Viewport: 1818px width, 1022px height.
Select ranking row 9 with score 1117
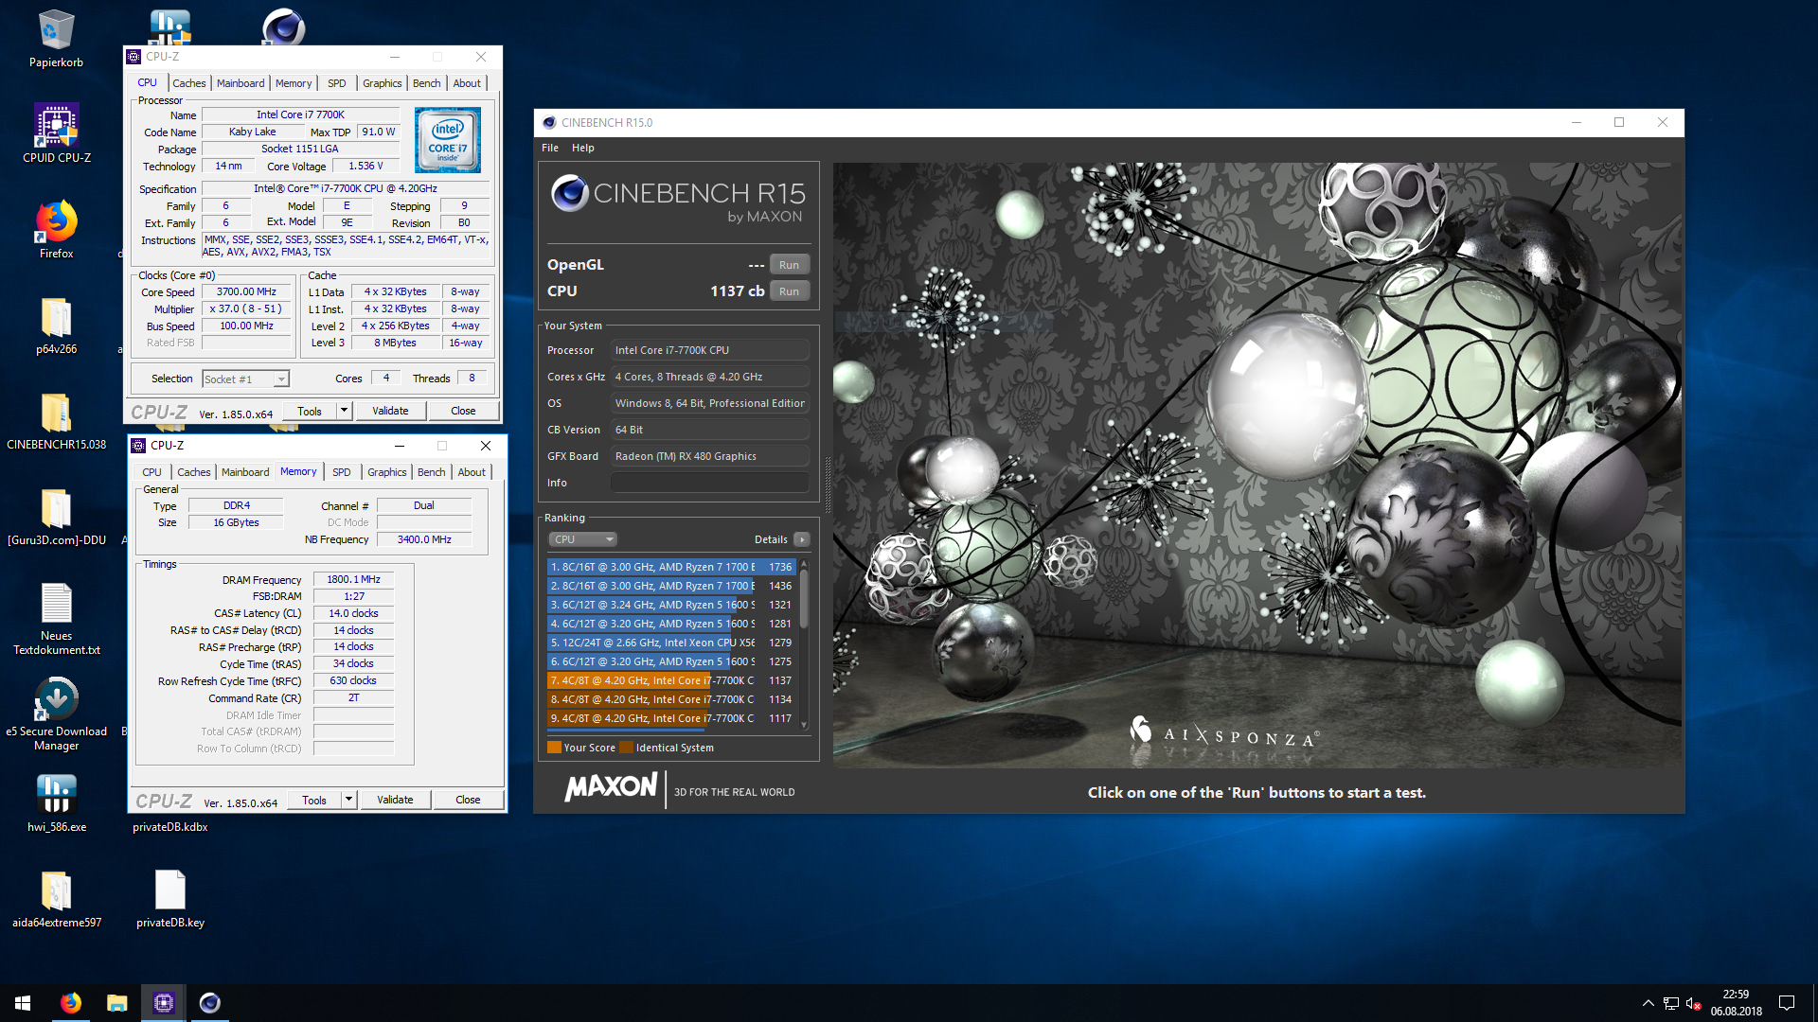tap(671, 718)
